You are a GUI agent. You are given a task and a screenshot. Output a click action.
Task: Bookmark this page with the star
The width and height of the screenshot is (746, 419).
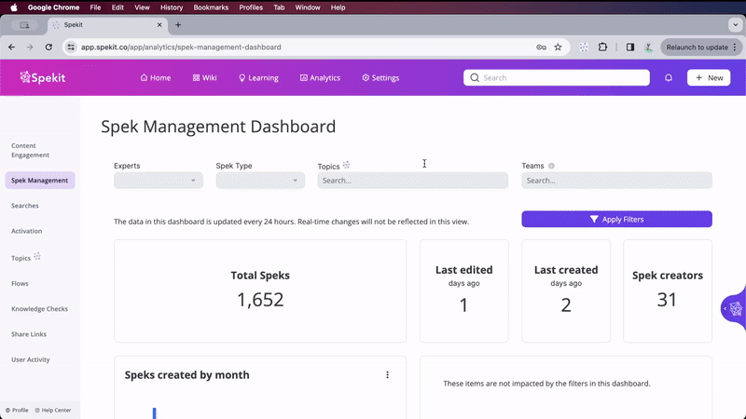(558, 47)
